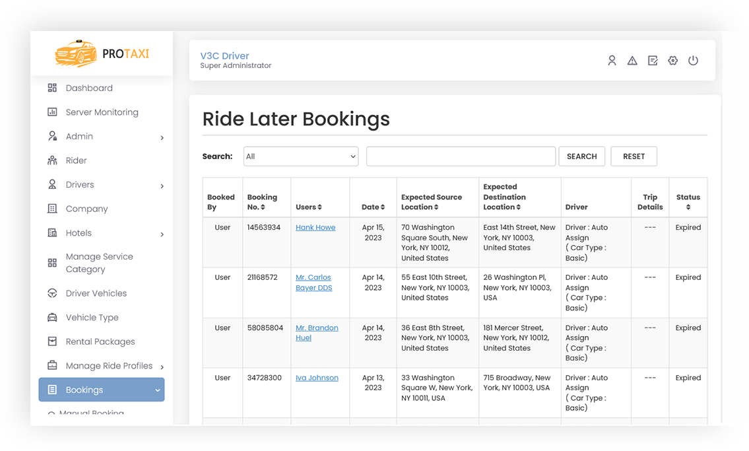Sort by Users column arrows

(x=319, y=207)
